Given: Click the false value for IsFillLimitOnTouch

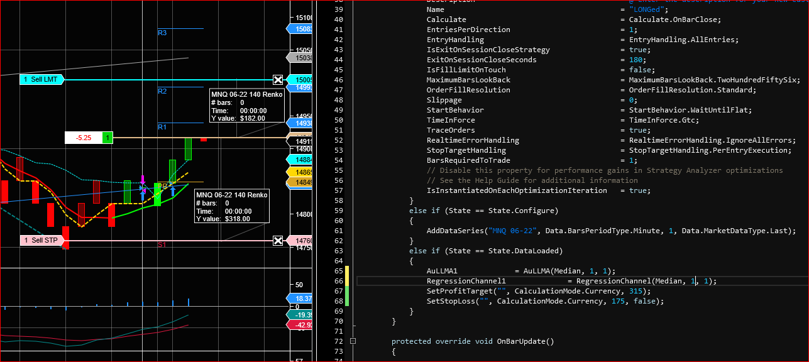Looking at the screenshot, I should [641, 70].
